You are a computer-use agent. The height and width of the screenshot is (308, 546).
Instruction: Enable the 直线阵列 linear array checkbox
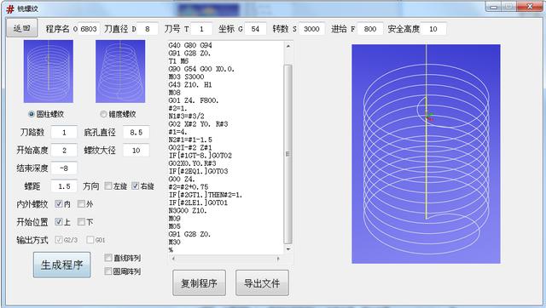(108, 258)
